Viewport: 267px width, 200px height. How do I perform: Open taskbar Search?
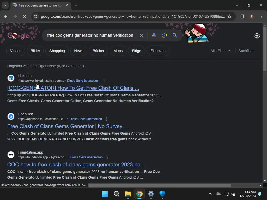(117, 194)
